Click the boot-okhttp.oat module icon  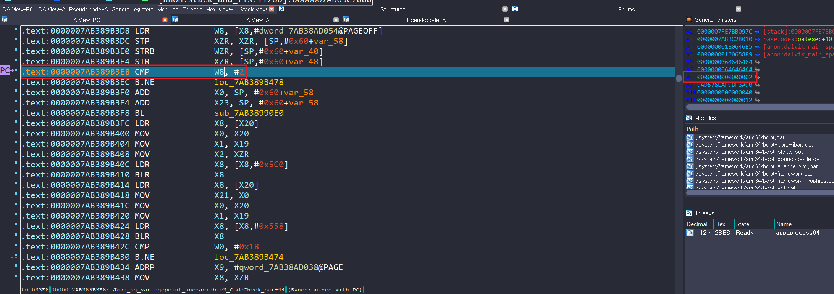(690, 152)
